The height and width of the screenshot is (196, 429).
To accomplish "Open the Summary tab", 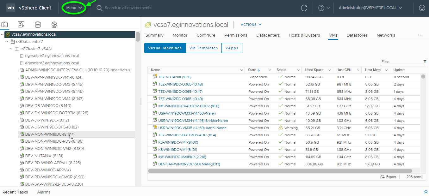I will click(x=154, y=35).
